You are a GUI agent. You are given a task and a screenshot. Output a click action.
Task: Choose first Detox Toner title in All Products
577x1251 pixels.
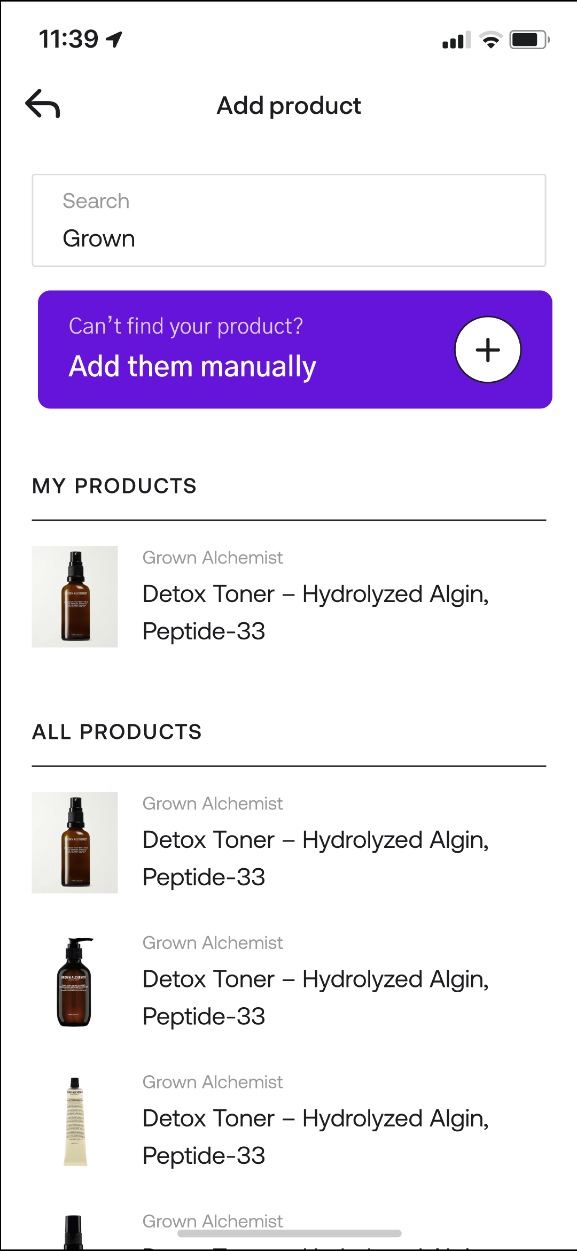(x=315, y=859)
